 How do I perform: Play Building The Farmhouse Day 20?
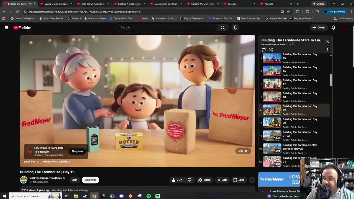click(295, 123)
